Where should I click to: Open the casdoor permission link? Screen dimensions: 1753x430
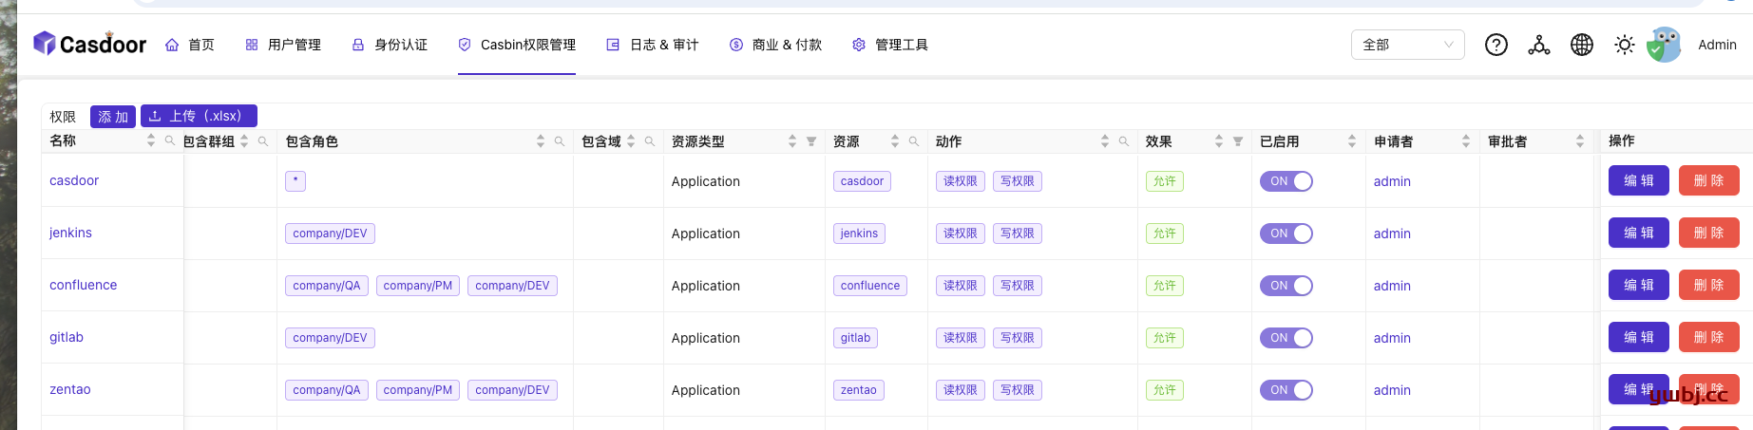click(x=74, y=180)
